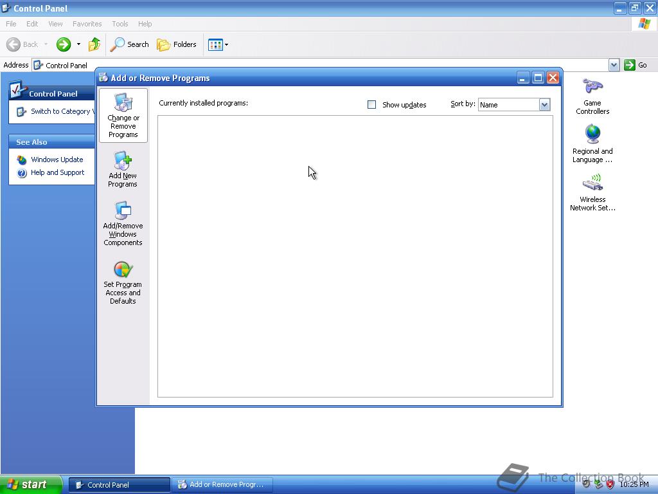Screen dimensions: 658x494
Task: Expand the Forward history dropdown arrow
Action: 78,44
